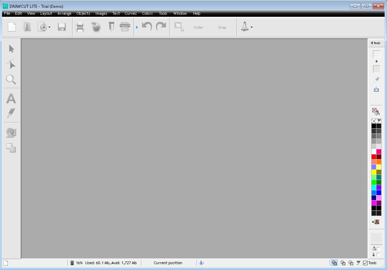Open the cutting knife blade tool icon
This screenshot has width=387, height=270.
[x=111, y=27]
